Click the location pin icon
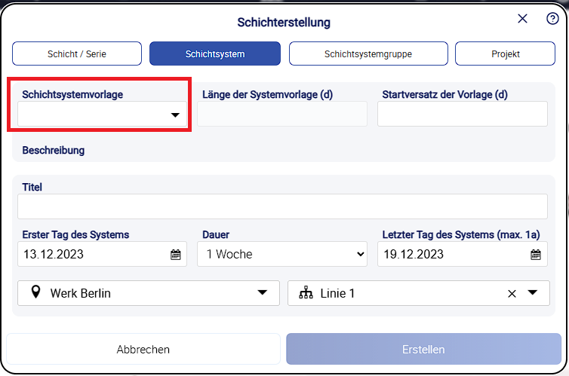 pos(35,293)
